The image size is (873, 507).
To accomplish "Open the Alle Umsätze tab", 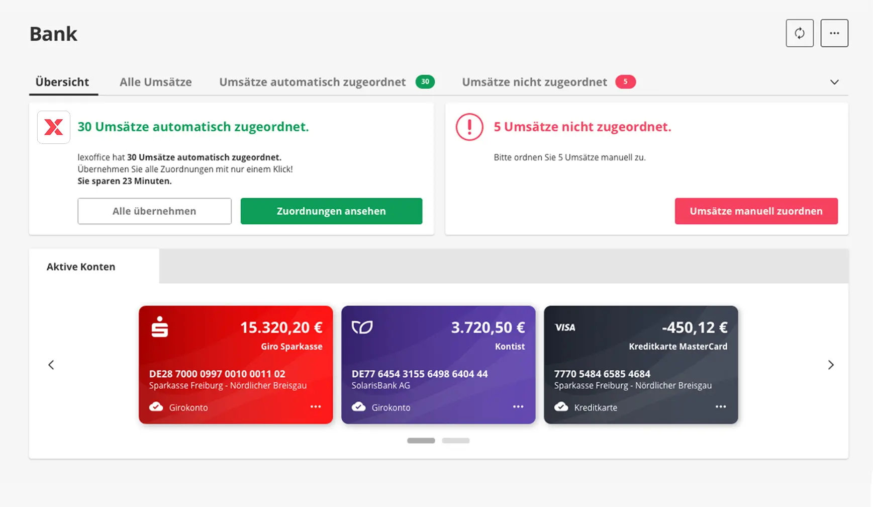I will point(156,82).
